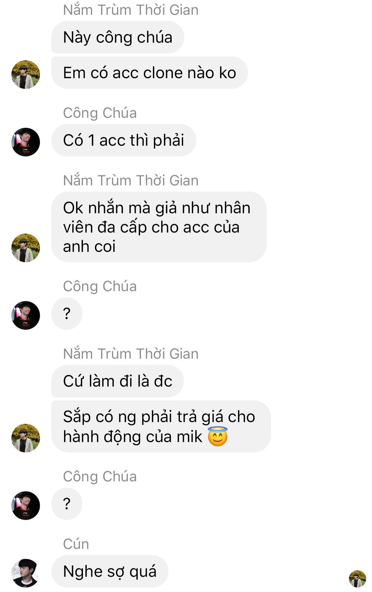Tap sender name 'Cún' above last message

coord(76,544)
